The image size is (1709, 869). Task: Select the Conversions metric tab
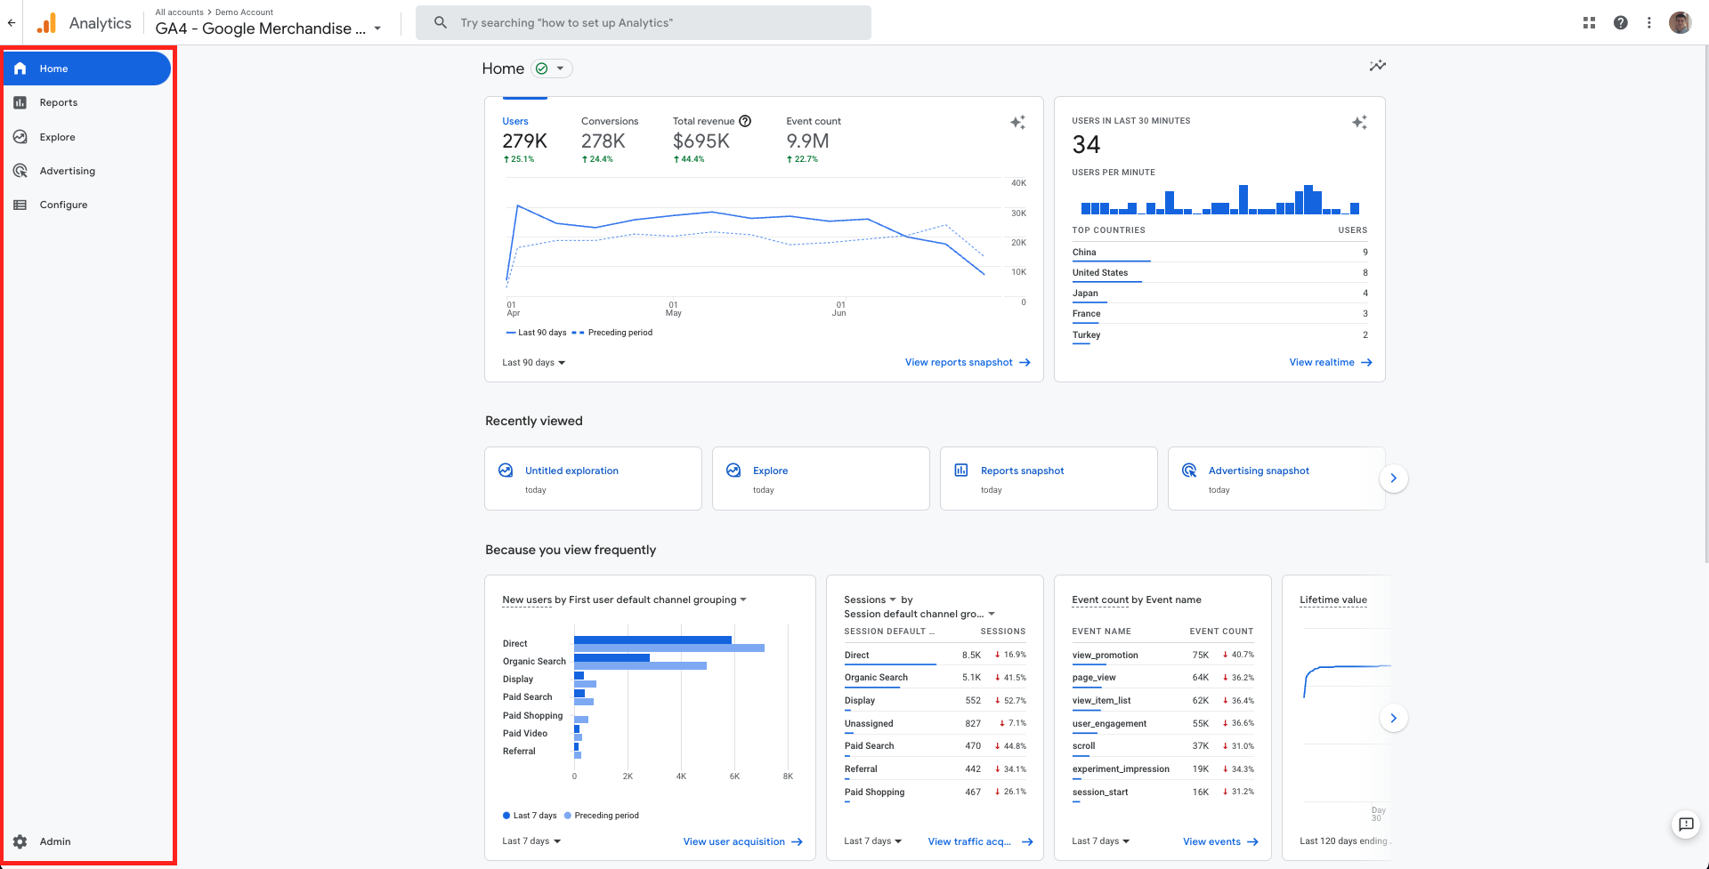[610, 141]
